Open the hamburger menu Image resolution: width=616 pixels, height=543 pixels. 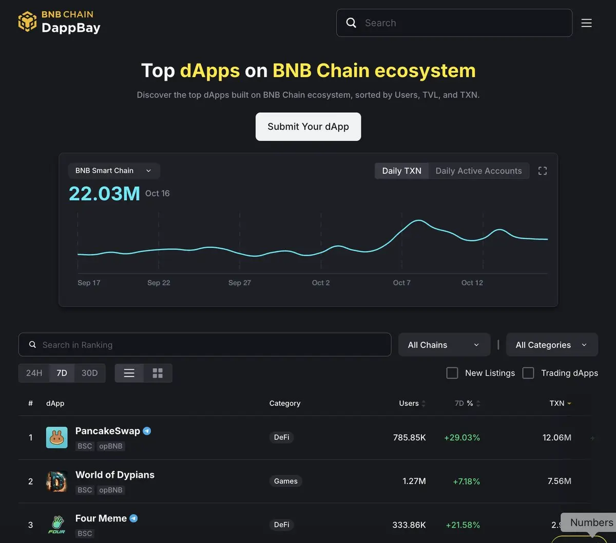tap(587, 23)
